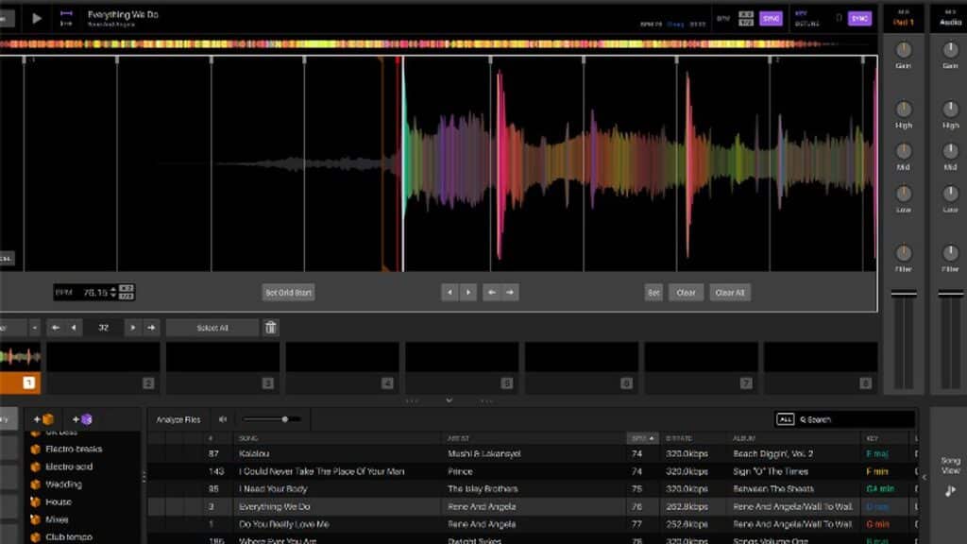Sort by the highlighted BPM column header

[x=642, y=438]
